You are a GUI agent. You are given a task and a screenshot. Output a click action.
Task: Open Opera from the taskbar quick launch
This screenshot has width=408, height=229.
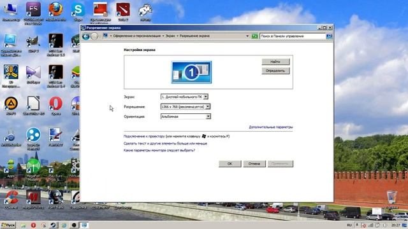pos(33,225)
